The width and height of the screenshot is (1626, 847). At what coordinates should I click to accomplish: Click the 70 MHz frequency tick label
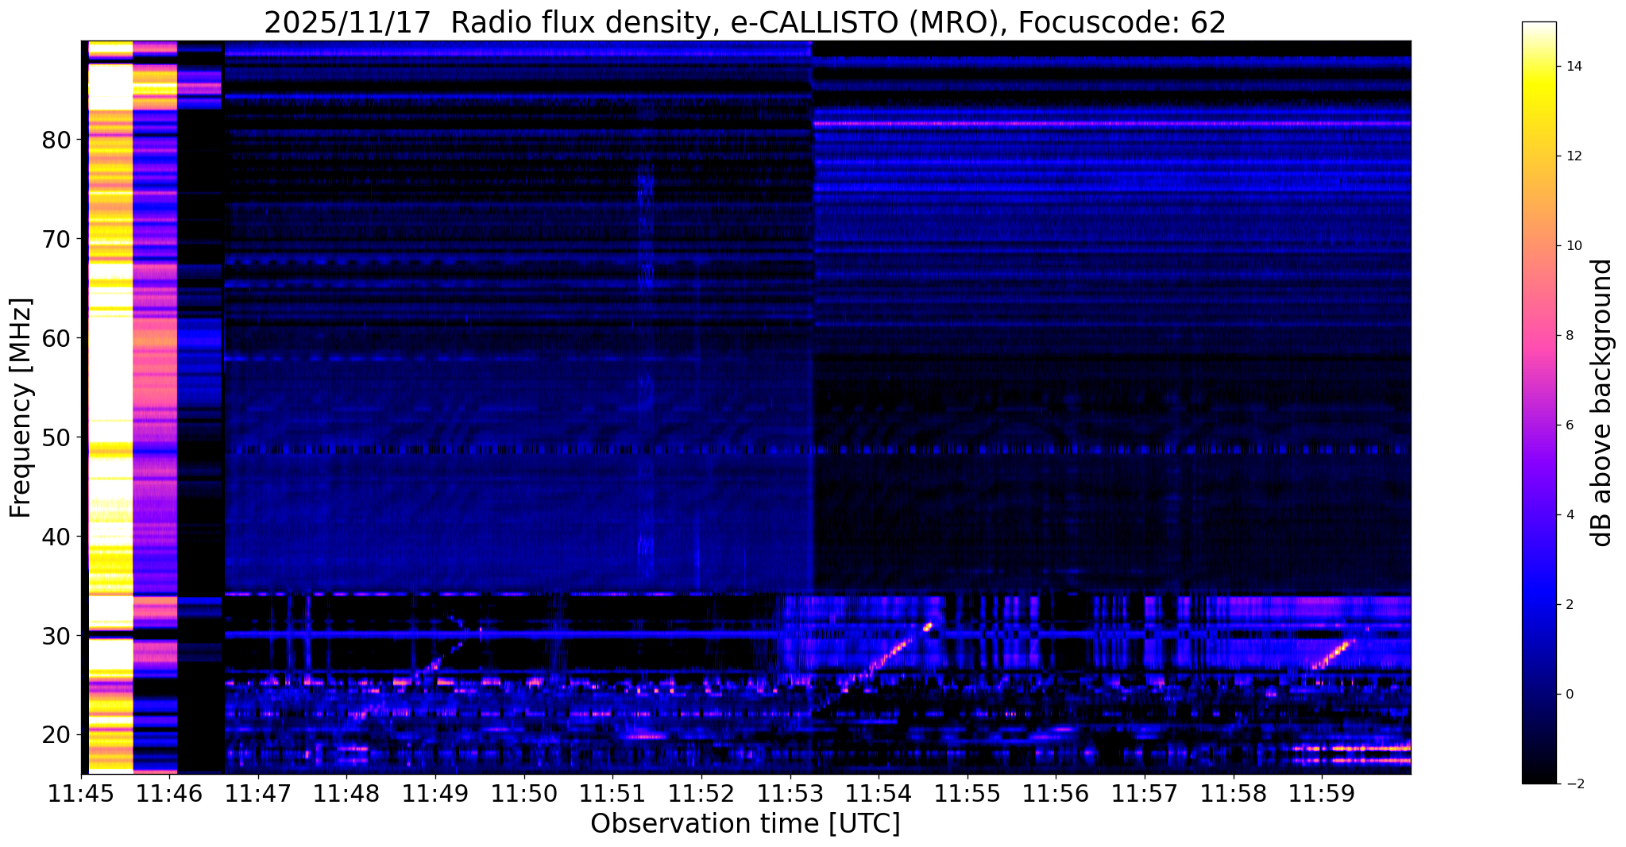56,239
